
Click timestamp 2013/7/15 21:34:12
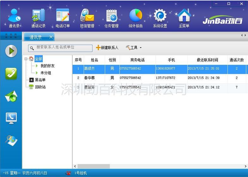[204, 87]
